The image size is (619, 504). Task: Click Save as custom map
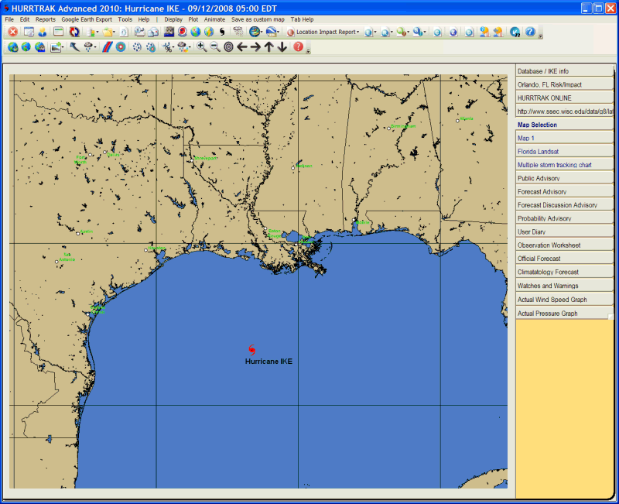tap(258, 19)
